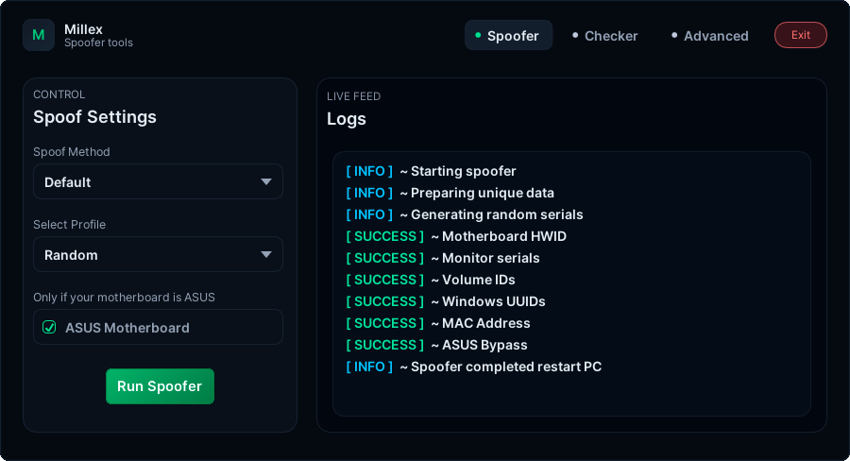This screenshot has width=850, height=461.
Task: Open the Spoof Method dropdown showing Default
Action: click(157, 181)
